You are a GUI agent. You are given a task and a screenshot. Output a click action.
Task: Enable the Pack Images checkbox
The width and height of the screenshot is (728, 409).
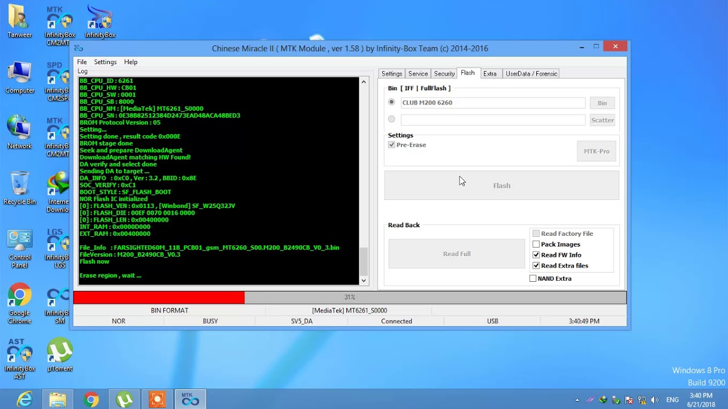tap(536, 244)
